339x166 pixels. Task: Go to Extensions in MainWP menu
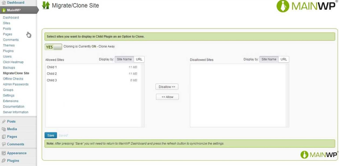11,101
